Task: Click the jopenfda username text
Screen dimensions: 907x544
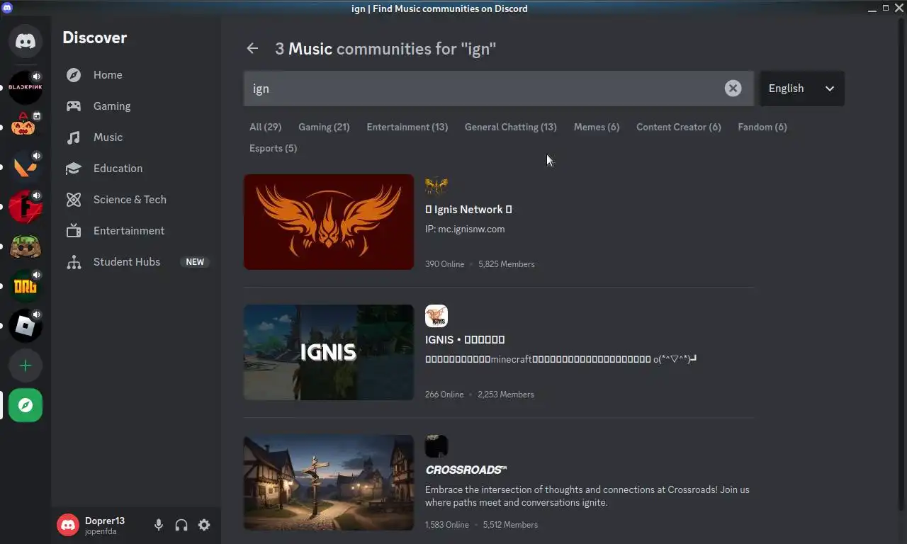Action: coord(101,531)
